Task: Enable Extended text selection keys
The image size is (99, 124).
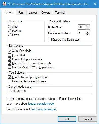Action: click(27, 81)
